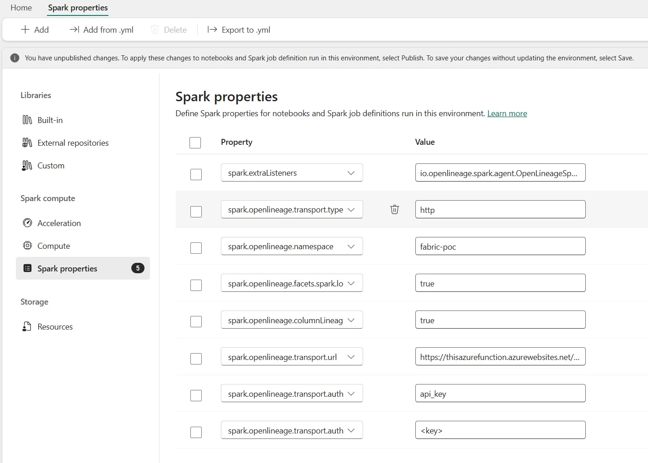Open the transport.auth dropdown beside api_key
Viewport: 648px width, 463px height.
(292, 393)
